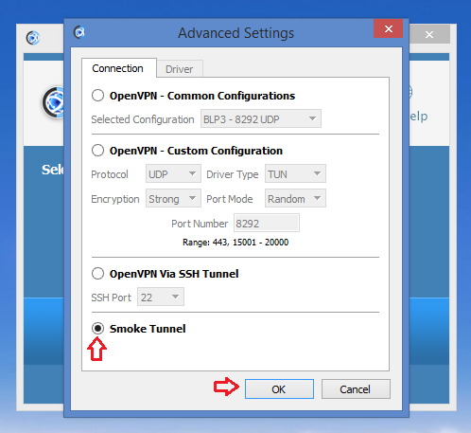471x433 pixels.
Task: Select the Smoke Tunnel radio button
Action: click(97, 329)
